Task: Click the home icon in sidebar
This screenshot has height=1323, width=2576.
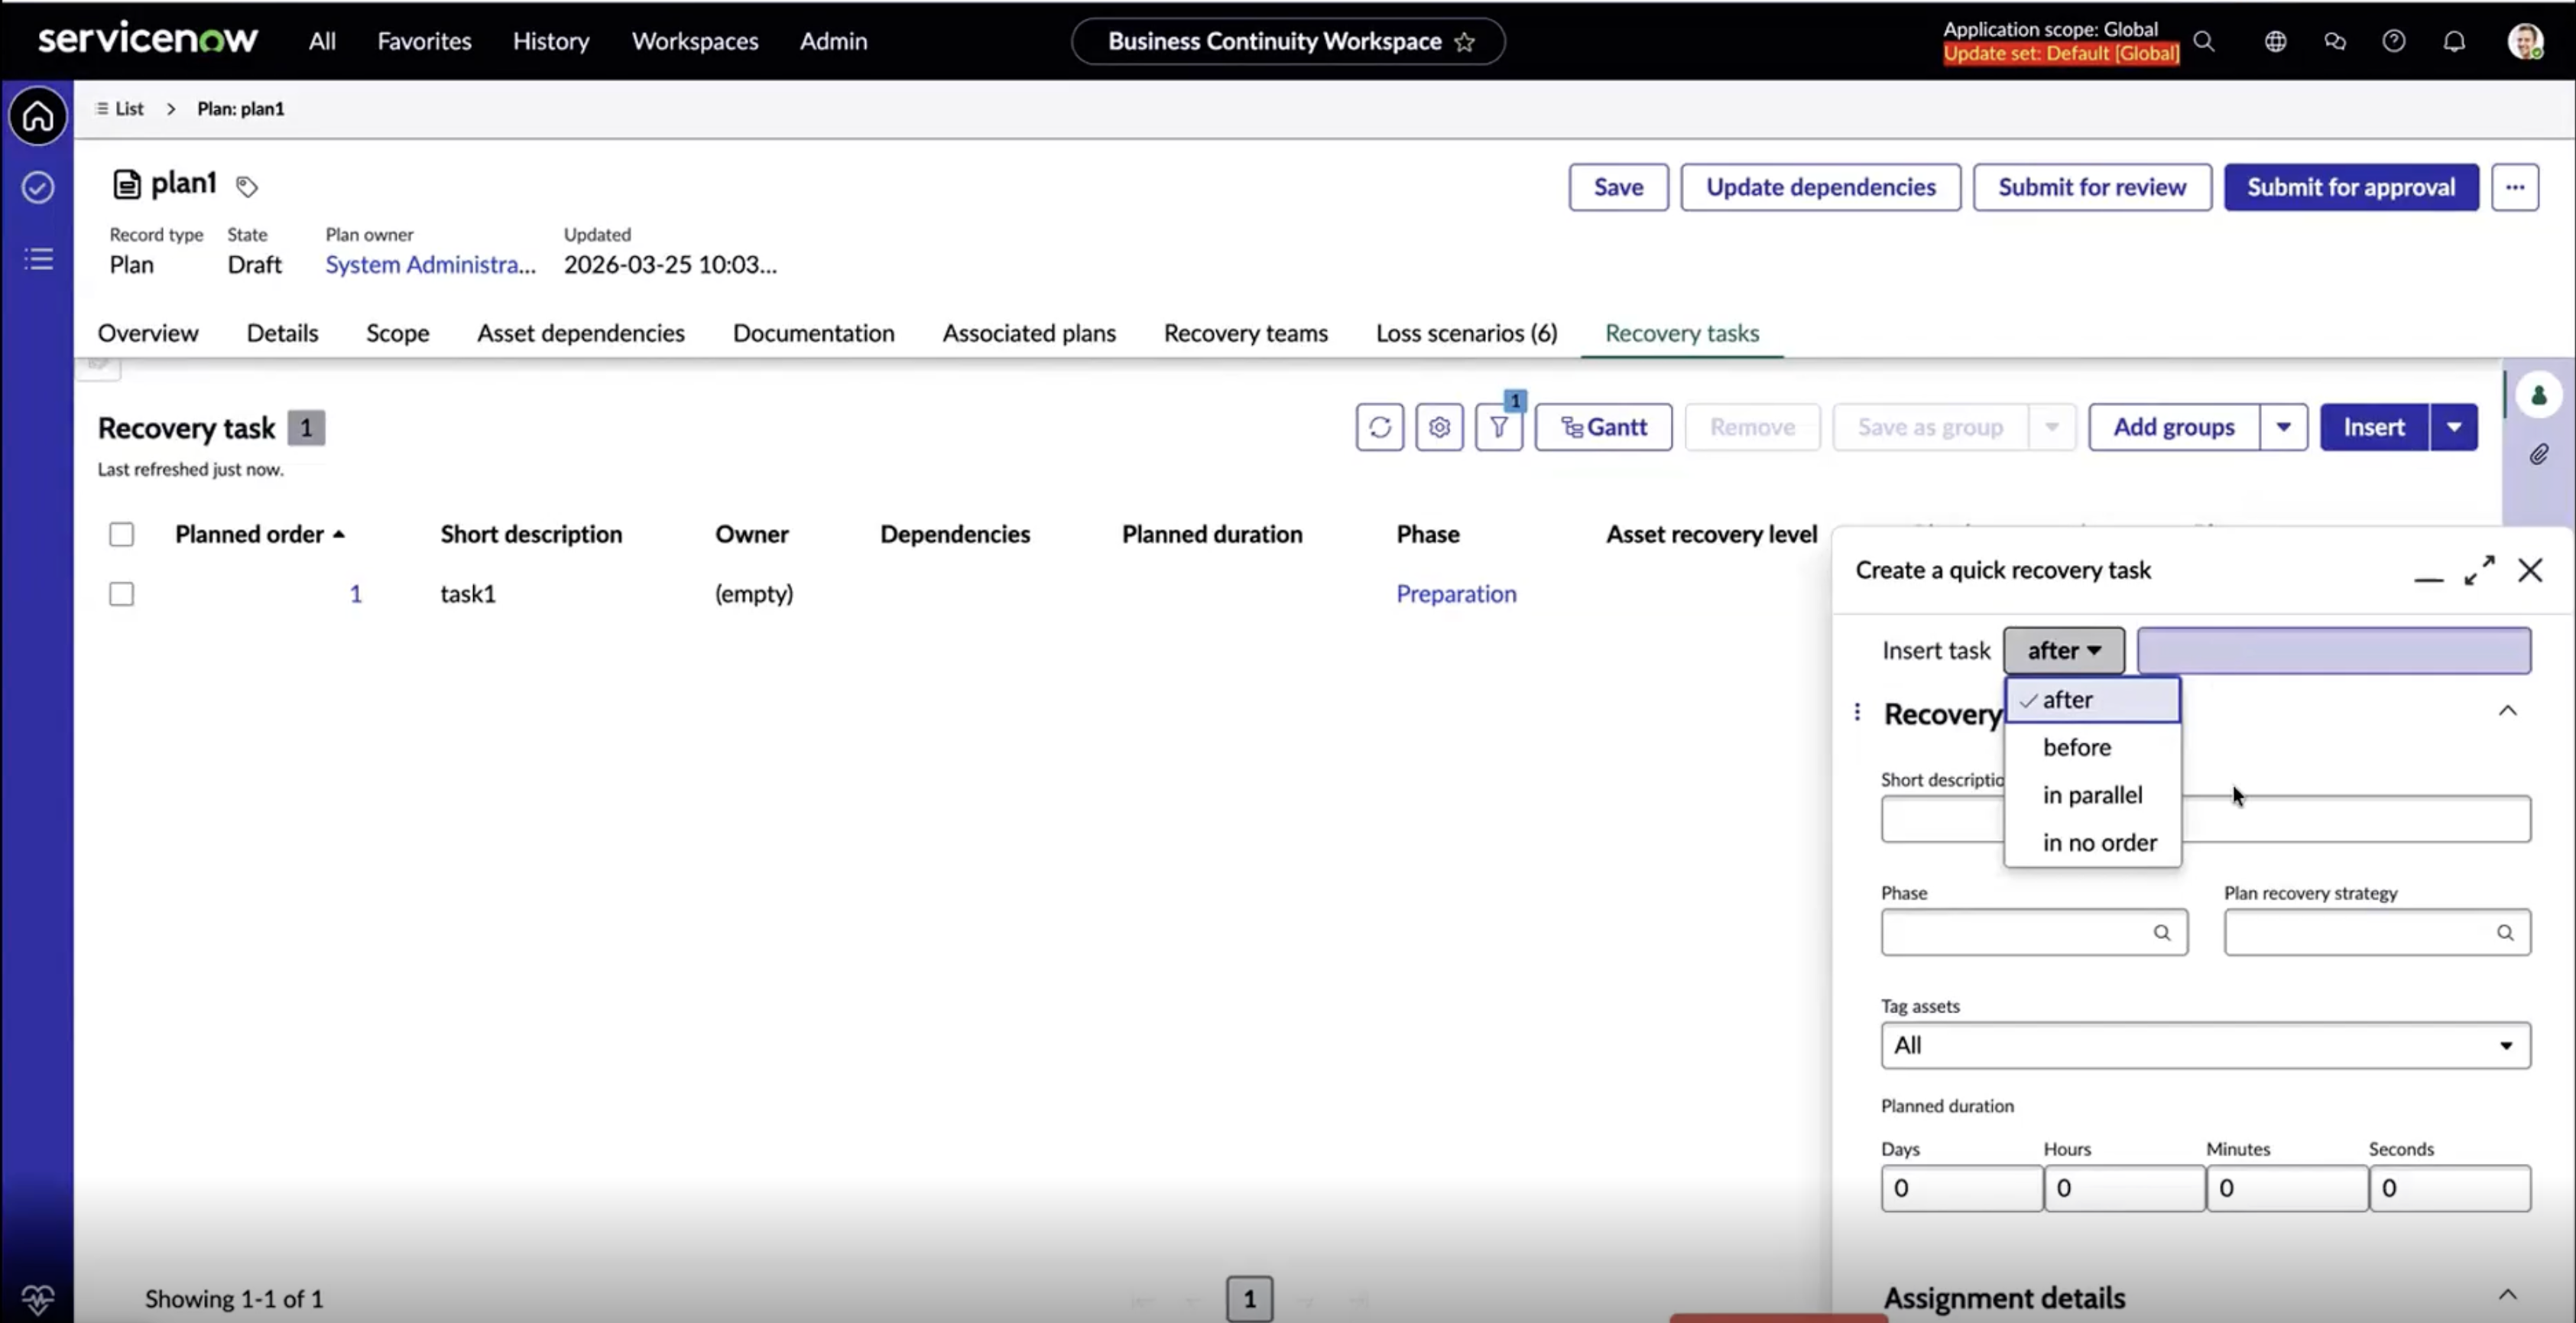Action: (38, 116)
